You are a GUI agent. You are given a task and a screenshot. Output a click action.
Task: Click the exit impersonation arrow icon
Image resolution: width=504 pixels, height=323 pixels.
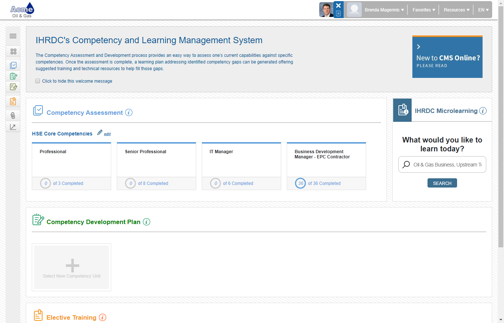338,14
